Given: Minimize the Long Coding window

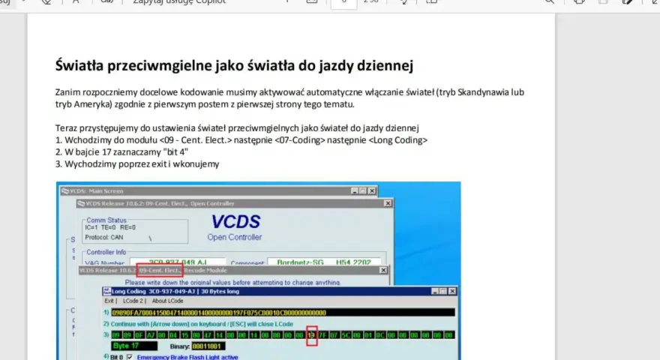Looking at the screenshot, I should [435, 291].
